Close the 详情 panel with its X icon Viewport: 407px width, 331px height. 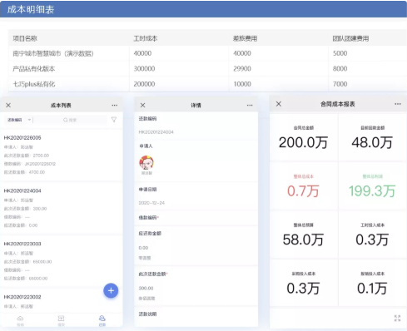(142, 105)
